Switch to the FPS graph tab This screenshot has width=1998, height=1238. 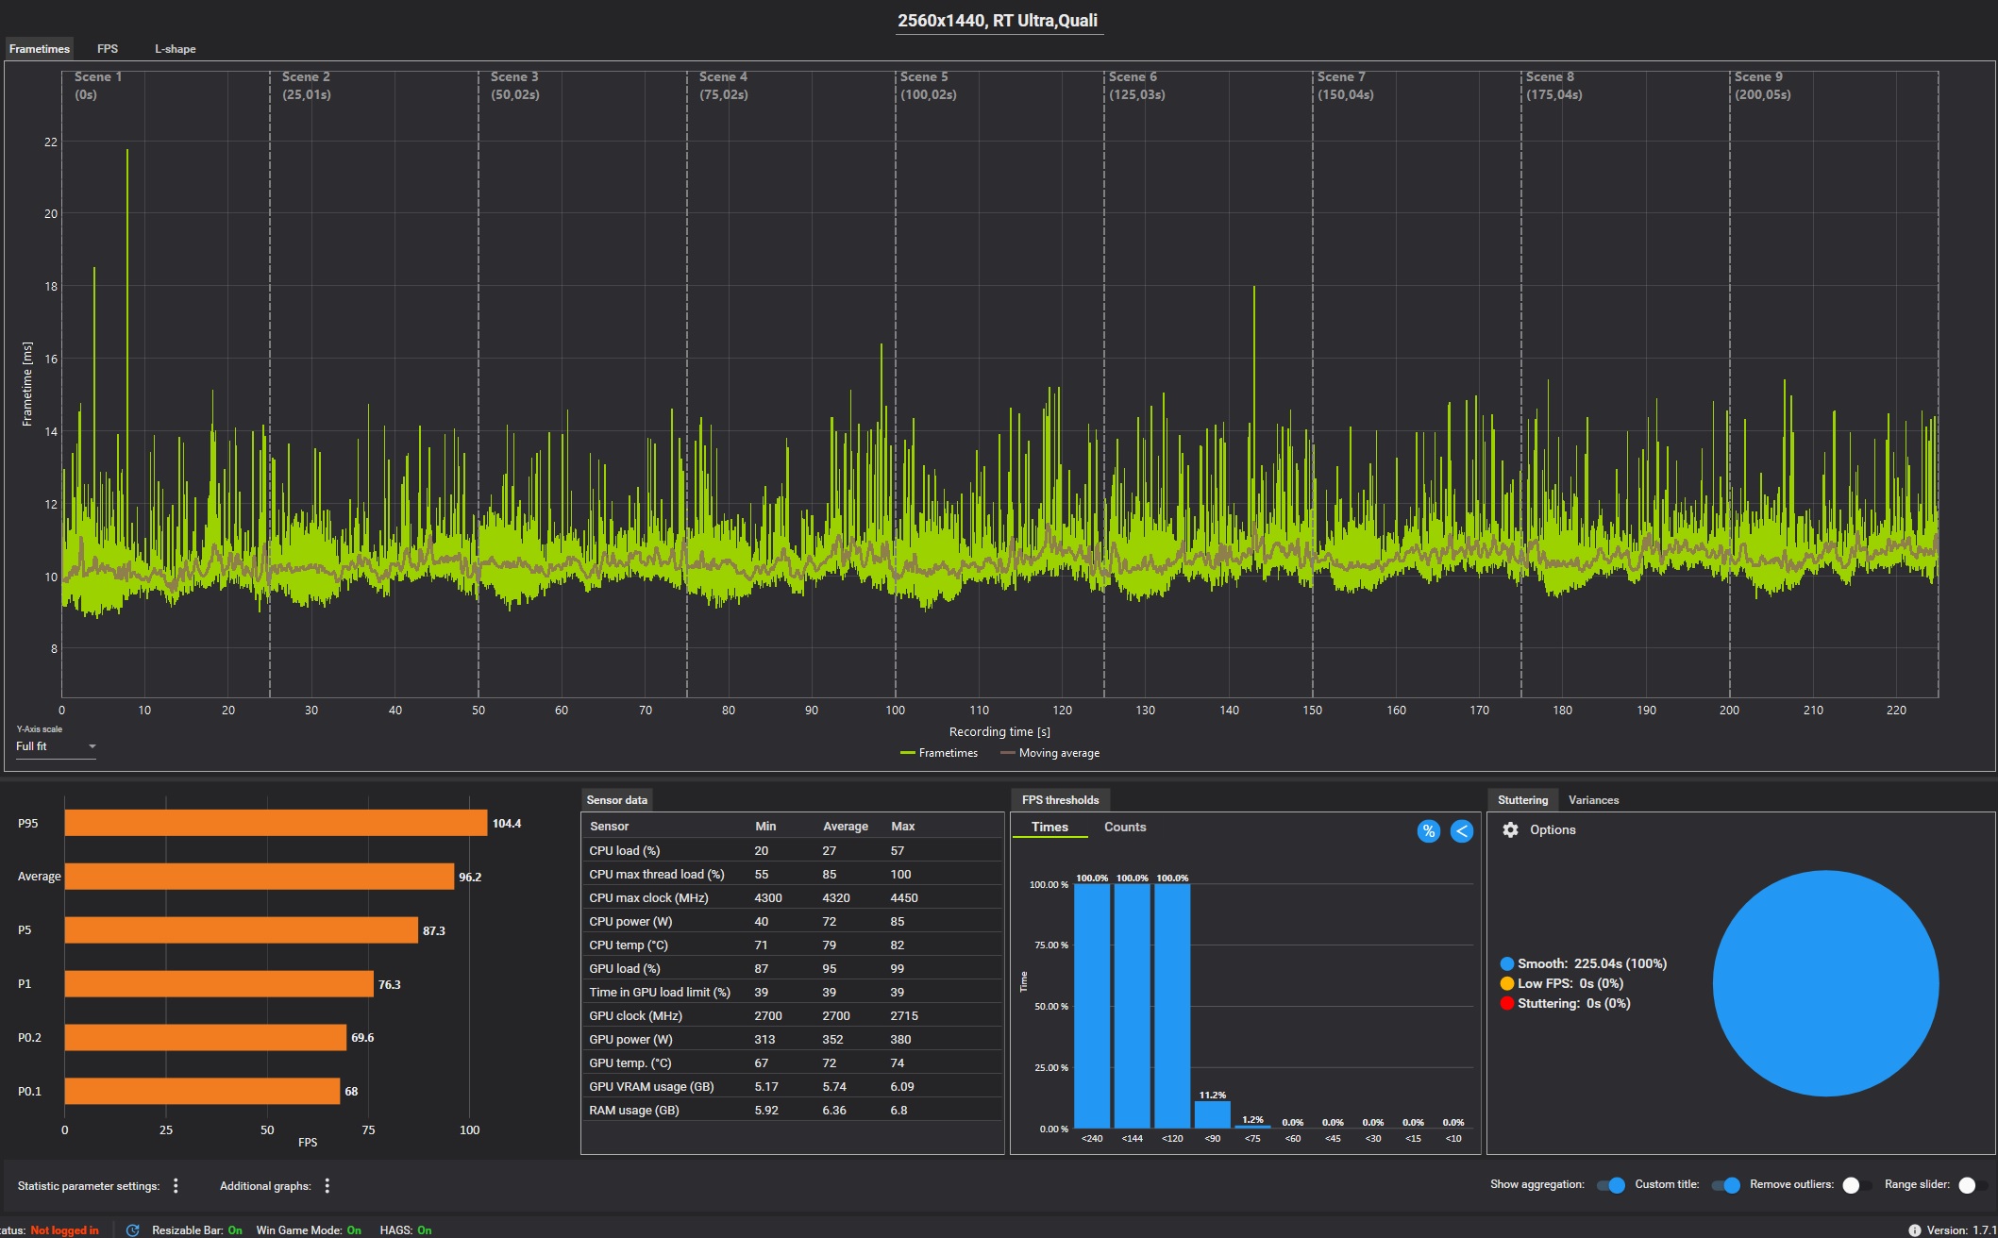pos(108,49)
